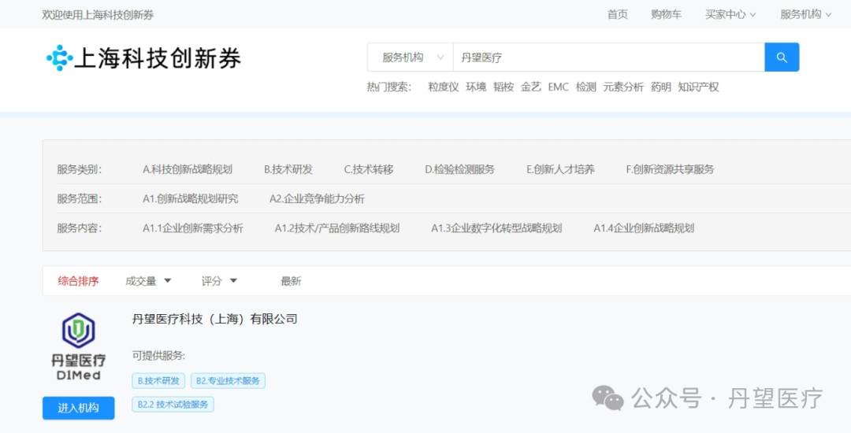
Task: Click the 欢迎使用上海科技创新券 welcome text
Action: coord(98,15)
